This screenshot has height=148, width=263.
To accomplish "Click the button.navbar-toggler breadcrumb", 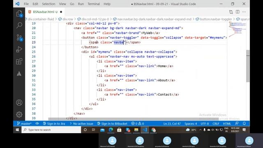I will pos(216,19).
